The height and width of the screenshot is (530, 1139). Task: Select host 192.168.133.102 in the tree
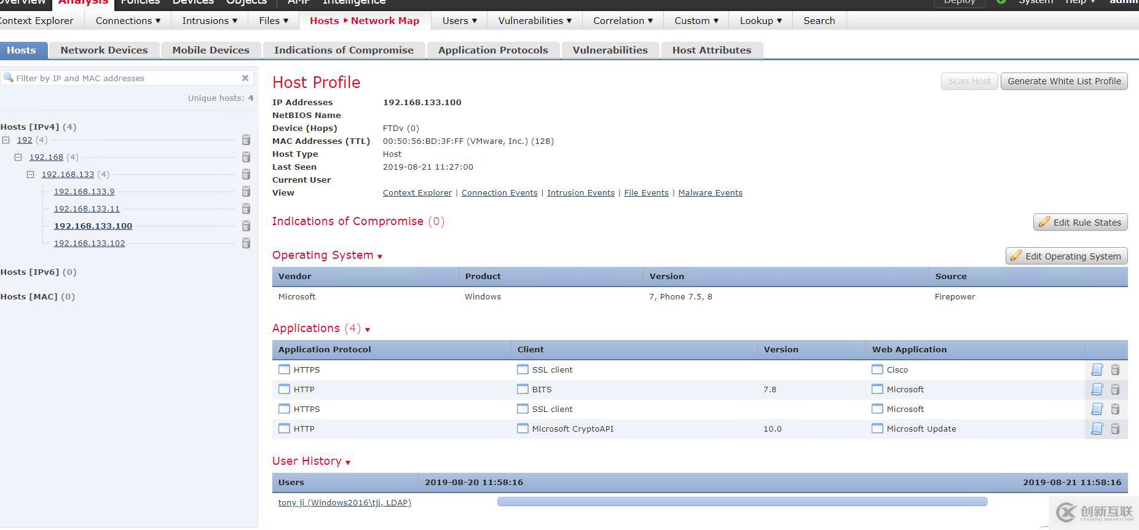coord(89,243)
